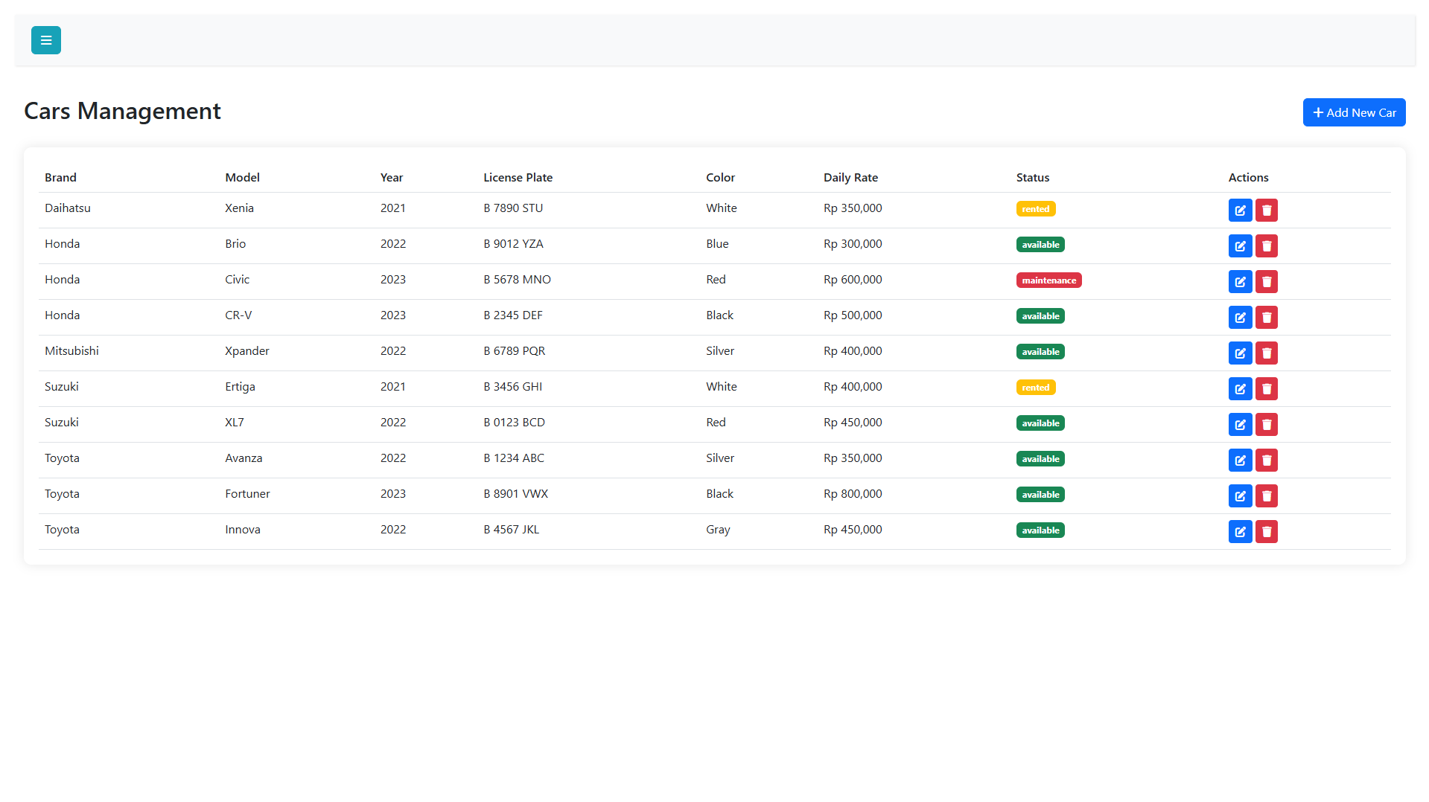The image size is (1429, 802).
Task: Edit the Honda CR-V record
Action: [x=1240, y=318]
